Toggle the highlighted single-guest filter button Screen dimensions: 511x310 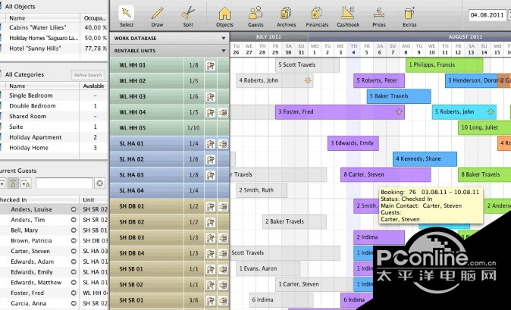click(x=13, y=183)
